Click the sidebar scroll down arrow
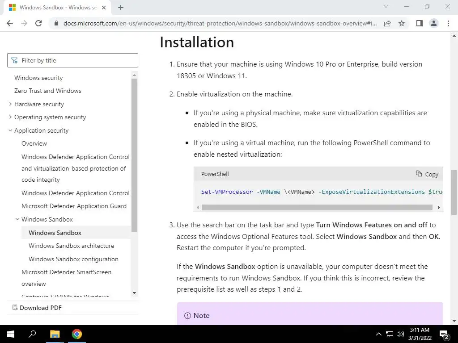 [134, 293]
